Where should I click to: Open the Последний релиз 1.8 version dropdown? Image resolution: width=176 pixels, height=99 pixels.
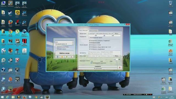[x=64, y=44]
